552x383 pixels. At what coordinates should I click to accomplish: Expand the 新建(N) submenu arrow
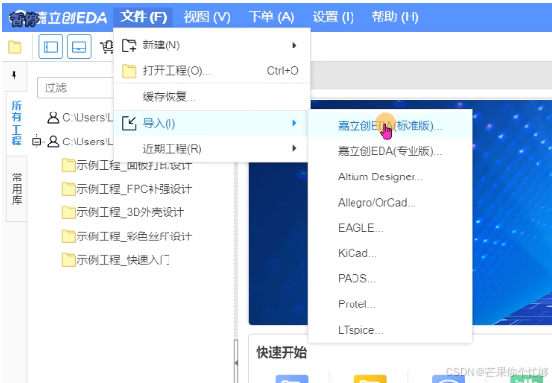point(294,46)
